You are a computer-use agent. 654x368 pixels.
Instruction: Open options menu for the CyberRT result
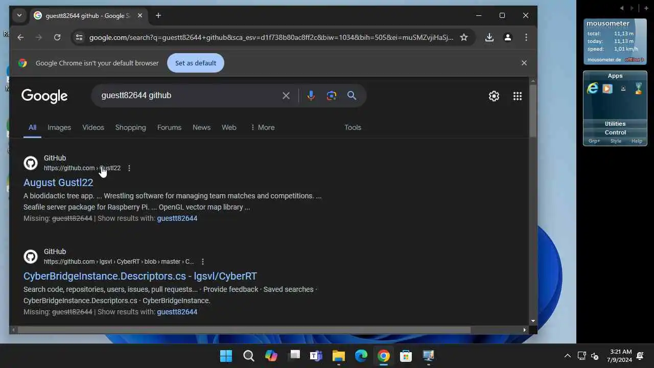click(203, 262)
